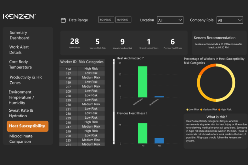The height and width of the screenshot is (165, 248).
Task: Select worker ID 240 row
Action: [82, 122]
